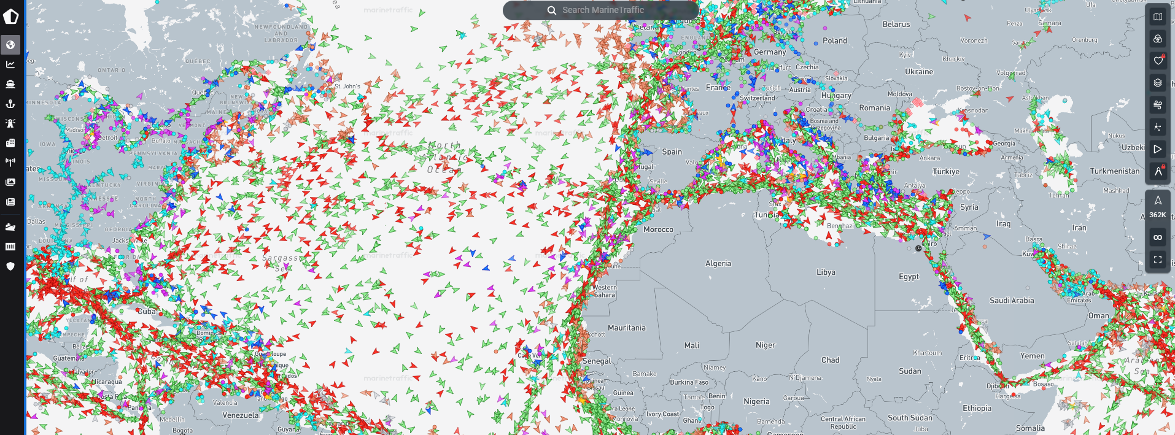Screen dimensions: 1175x435
Task: Enter fullscreen map mode
Action: 1158,260
